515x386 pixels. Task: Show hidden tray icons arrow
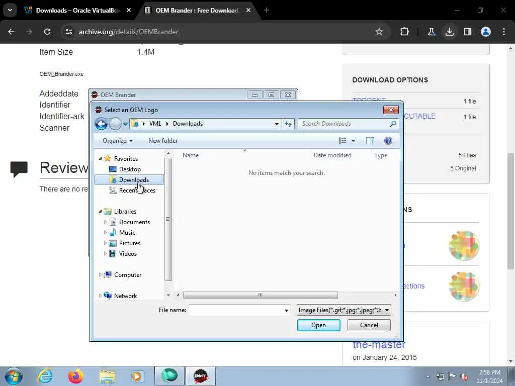tap(427, 376)
